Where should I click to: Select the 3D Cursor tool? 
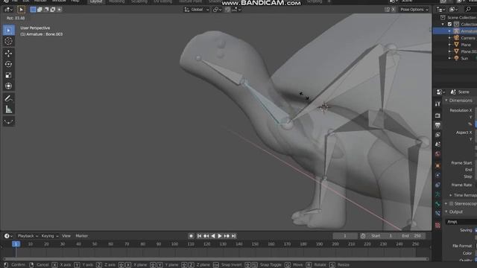[8, 41]
